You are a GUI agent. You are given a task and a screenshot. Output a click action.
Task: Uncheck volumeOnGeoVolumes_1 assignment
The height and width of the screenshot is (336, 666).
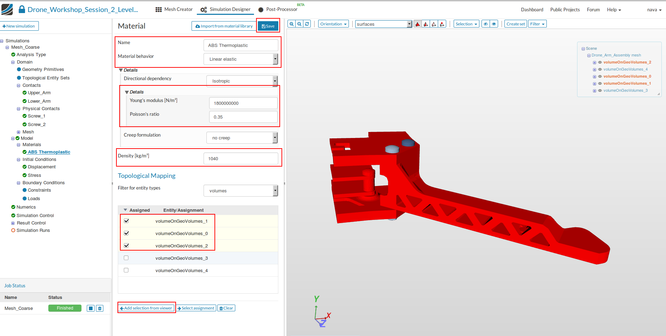coord(126,221)
